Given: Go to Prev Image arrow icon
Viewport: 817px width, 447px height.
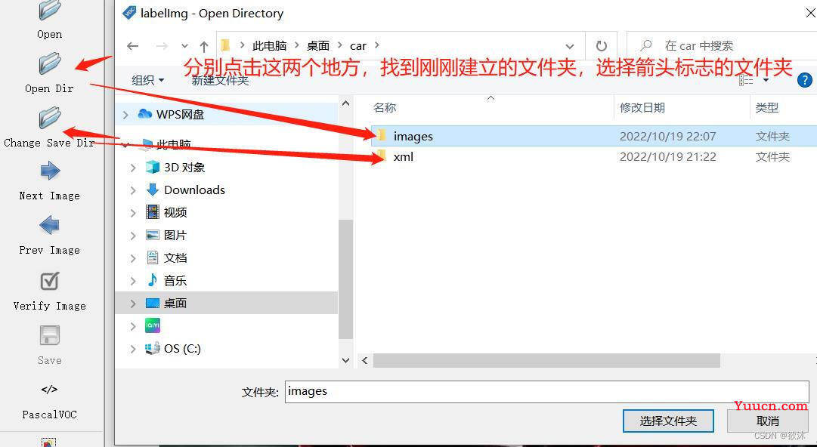Looking at the screenshot, I should click(49, 225).
